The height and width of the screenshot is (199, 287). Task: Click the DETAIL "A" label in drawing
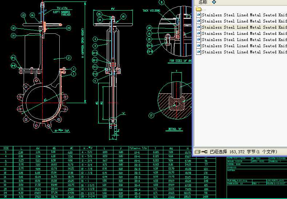coord(175,129)
